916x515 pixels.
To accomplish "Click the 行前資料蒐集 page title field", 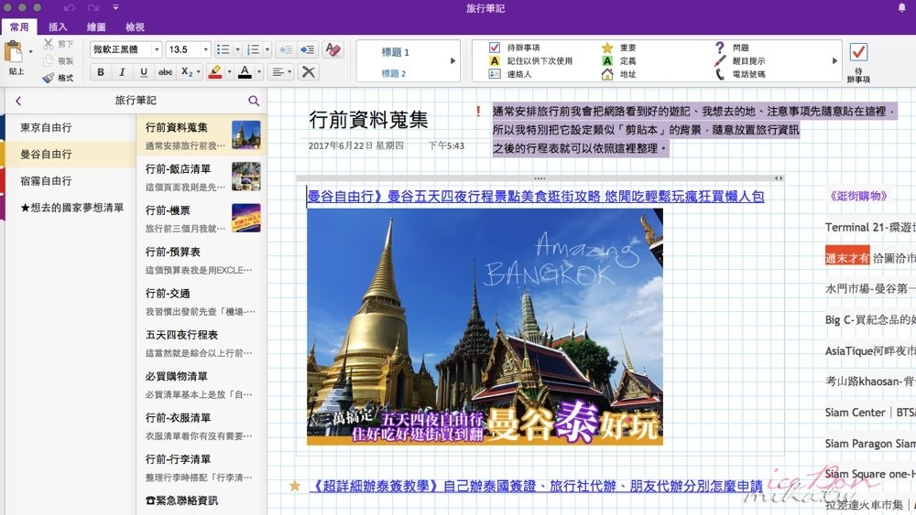I will coord(368,120).
